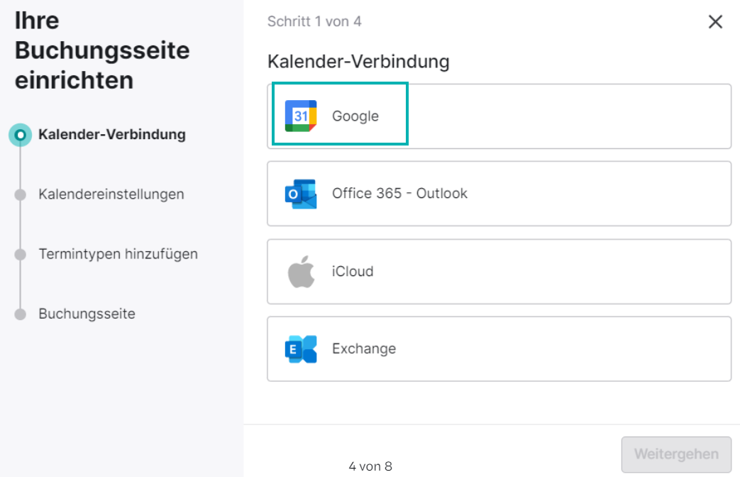Go to the Buchungsseite step
This screenshot has width=740, height=477.
[x=87, y=314]
